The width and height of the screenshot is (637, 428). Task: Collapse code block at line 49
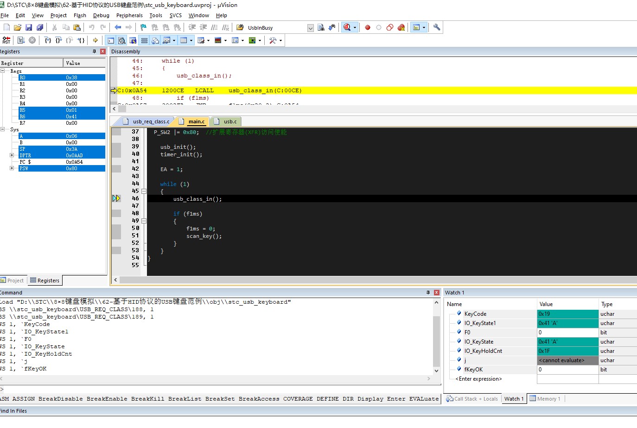click(x=144, y=221)
